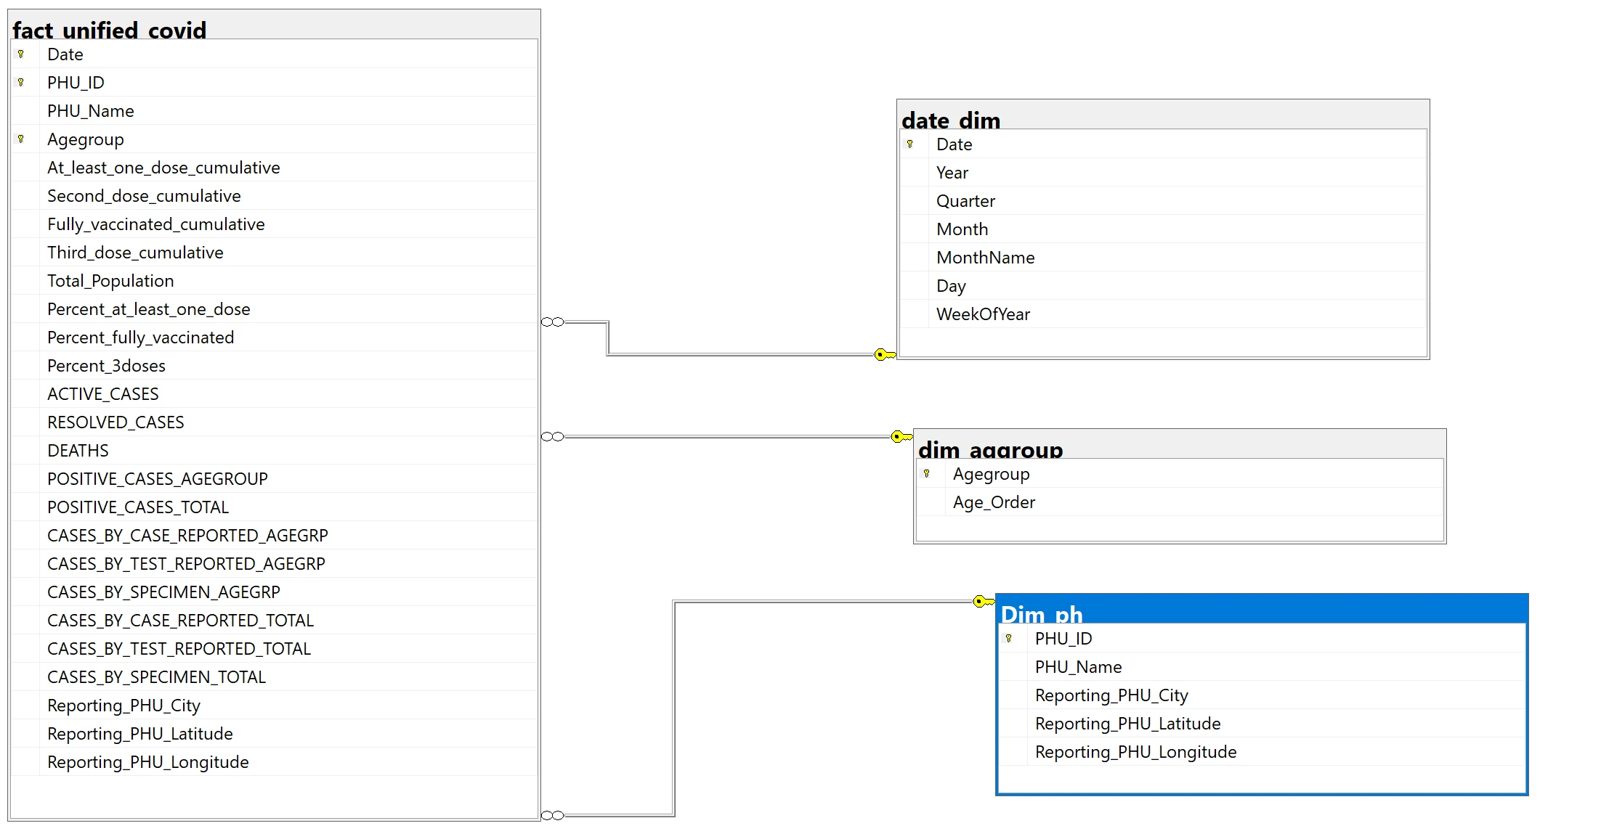Click the infinity endpoint of the Dim_ph relationship

click(553, 816)
